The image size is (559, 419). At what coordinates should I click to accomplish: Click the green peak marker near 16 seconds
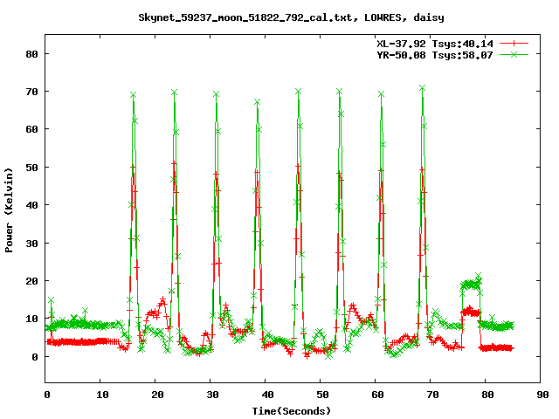pyautogui.click(x=133, y=95)
